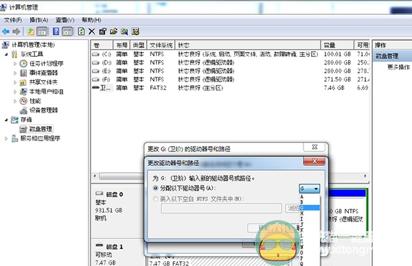Viewport: 412px width, 266px height.
Task: Expand the 任务计划程序 node arrow
Action: (15, 64)
